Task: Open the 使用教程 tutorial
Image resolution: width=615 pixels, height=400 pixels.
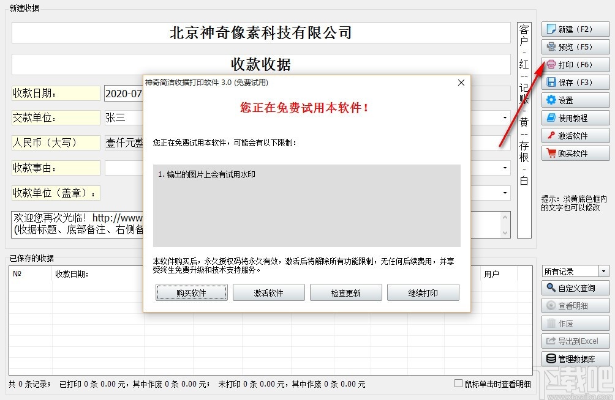Action: tap(575, 117)
